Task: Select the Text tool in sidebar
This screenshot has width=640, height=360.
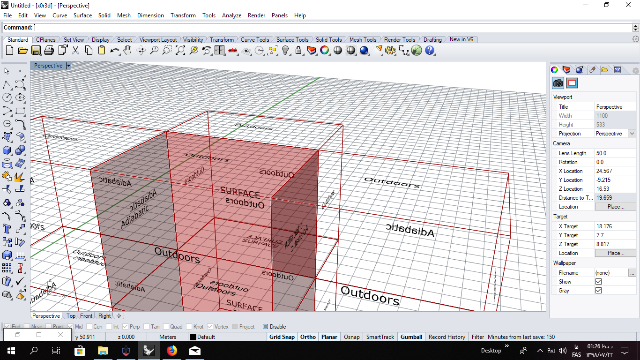Action: (x=7, y=229)
